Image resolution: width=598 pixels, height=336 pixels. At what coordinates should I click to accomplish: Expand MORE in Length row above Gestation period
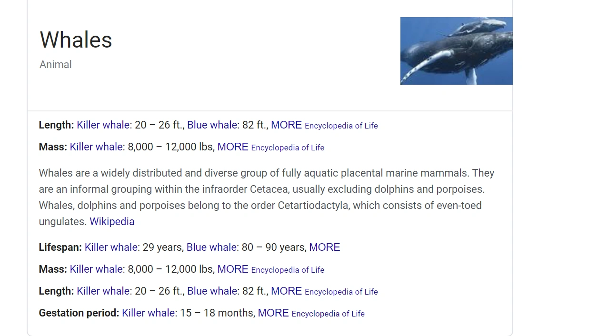point(286,291)
